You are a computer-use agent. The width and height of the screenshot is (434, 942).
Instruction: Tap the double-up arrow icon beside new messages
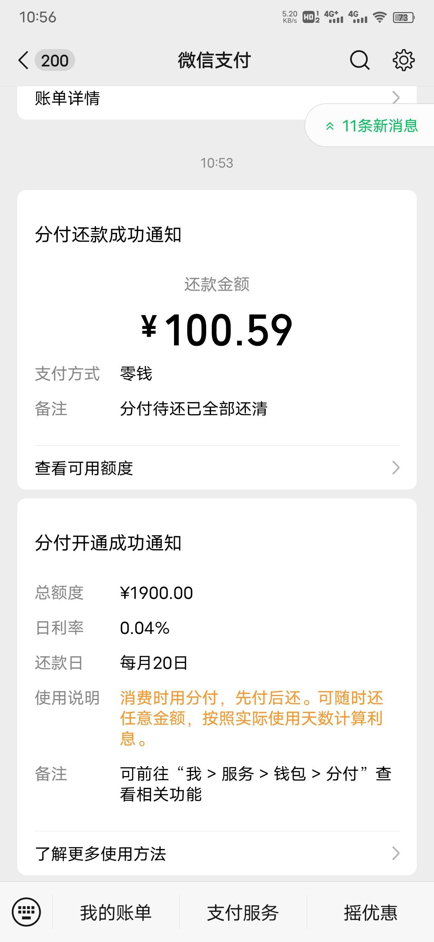point(330,126)
